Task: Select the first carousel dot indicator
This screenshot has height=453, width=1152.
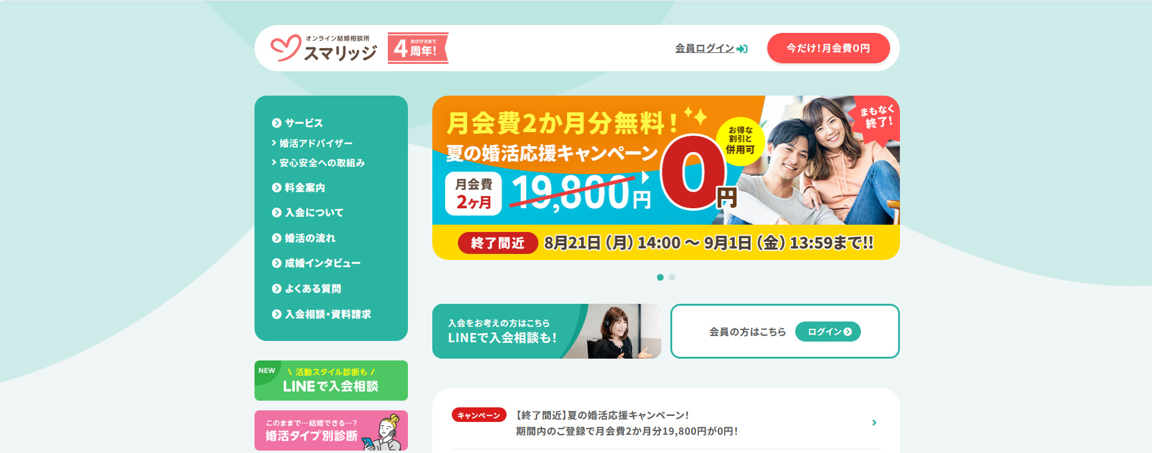Action: (660, 277)
